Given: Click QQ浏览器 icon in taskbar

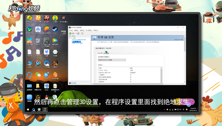Looking at the screenshot, I should [x=34, y=109].
